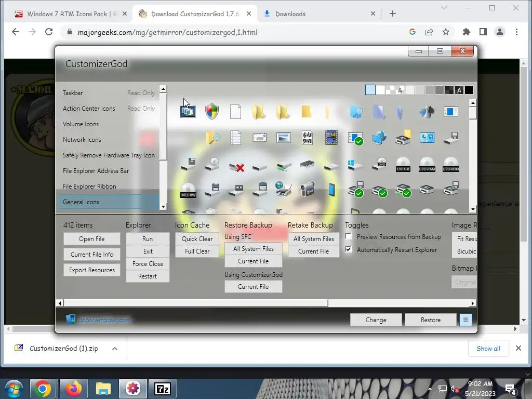Image resolution: width=532 pixels, height=399 pixels.
Task: Select the landscape picture icon
Action: point(283,137)
